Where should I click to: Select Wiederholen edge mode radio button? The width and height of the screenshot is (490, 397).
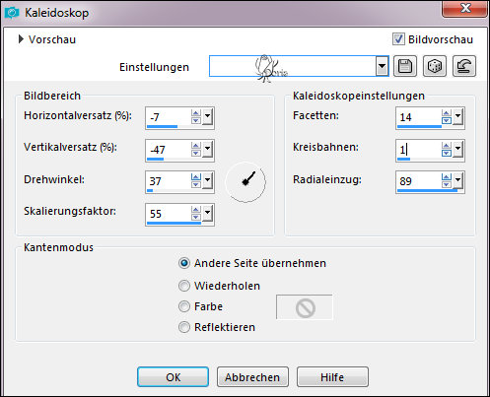point(184,286)
